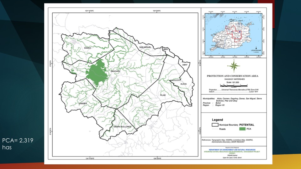Image resolution: width=301 pixels, height=169 pixels.
Task: Click the ALICIA municipality label
Action: tap(183, 84)
